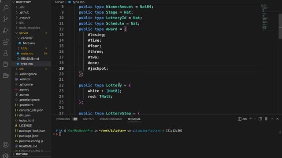The width and height of the screenshot is (282, 158).
Task: Collapse the ICLOTTERY explorer root
Action: pyautogui.click(x=14, y=2)
